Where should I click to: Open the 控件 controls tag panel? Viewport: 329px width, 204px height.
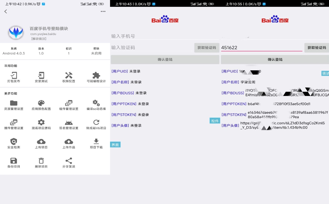pyautogui.click(x=214, y=121)
